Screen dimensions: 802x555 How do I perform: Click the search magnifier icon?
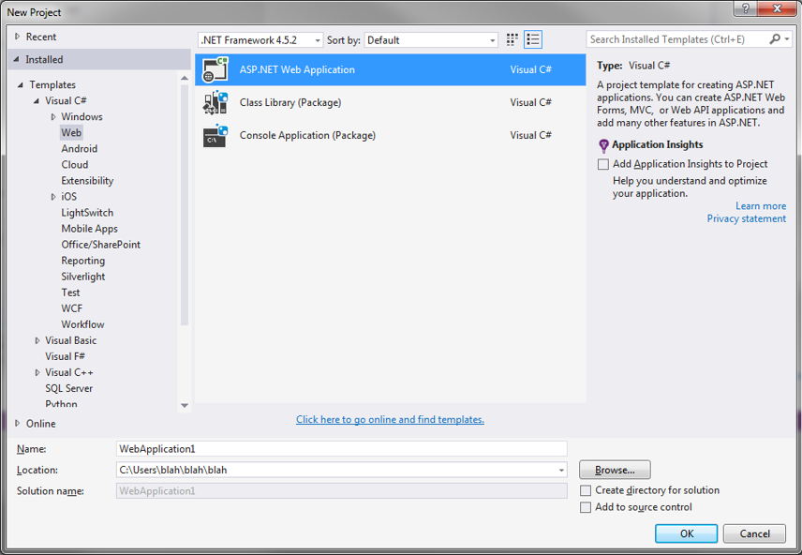coord(775,39)
